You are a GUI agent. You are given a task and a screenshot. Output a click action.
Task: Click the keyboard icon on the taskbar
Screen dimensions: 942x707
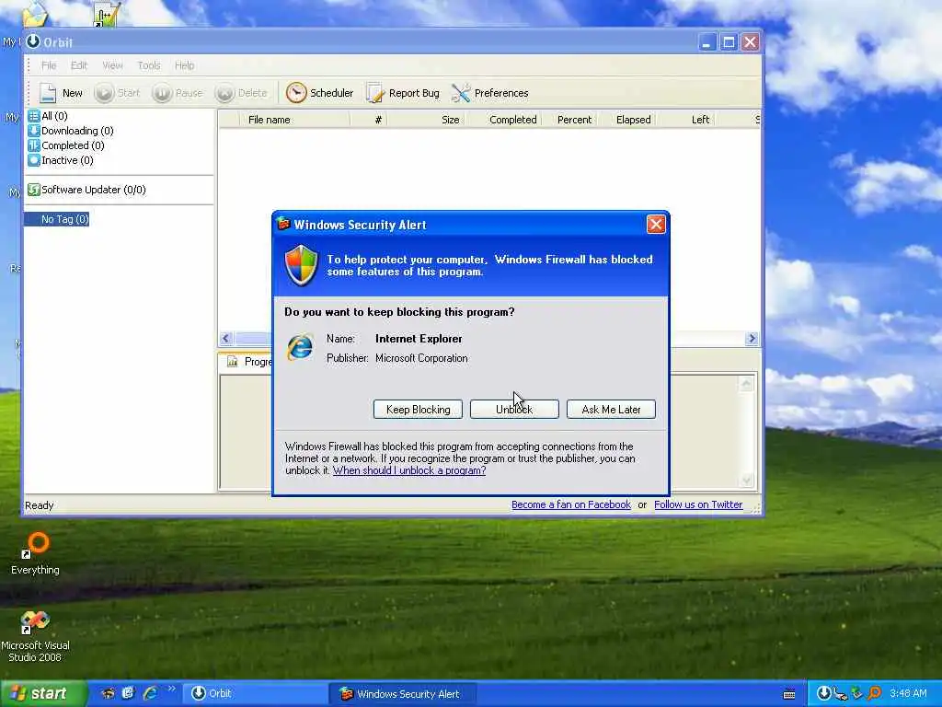pyautogui.click(x=789, y=695)
